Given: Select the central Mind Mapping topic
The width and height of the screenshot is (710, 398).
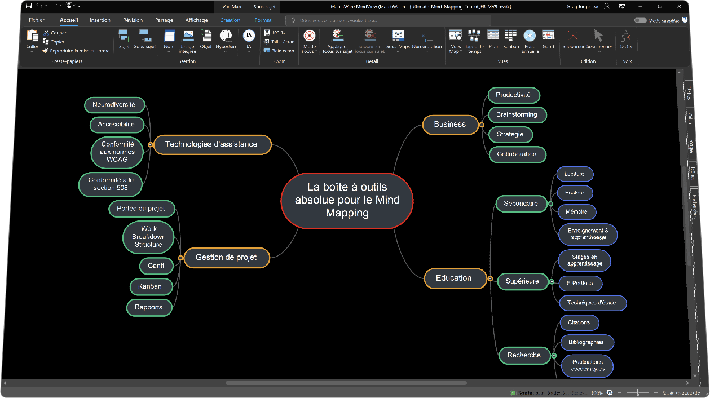Looking at the screenshot, I should point(347,200).
